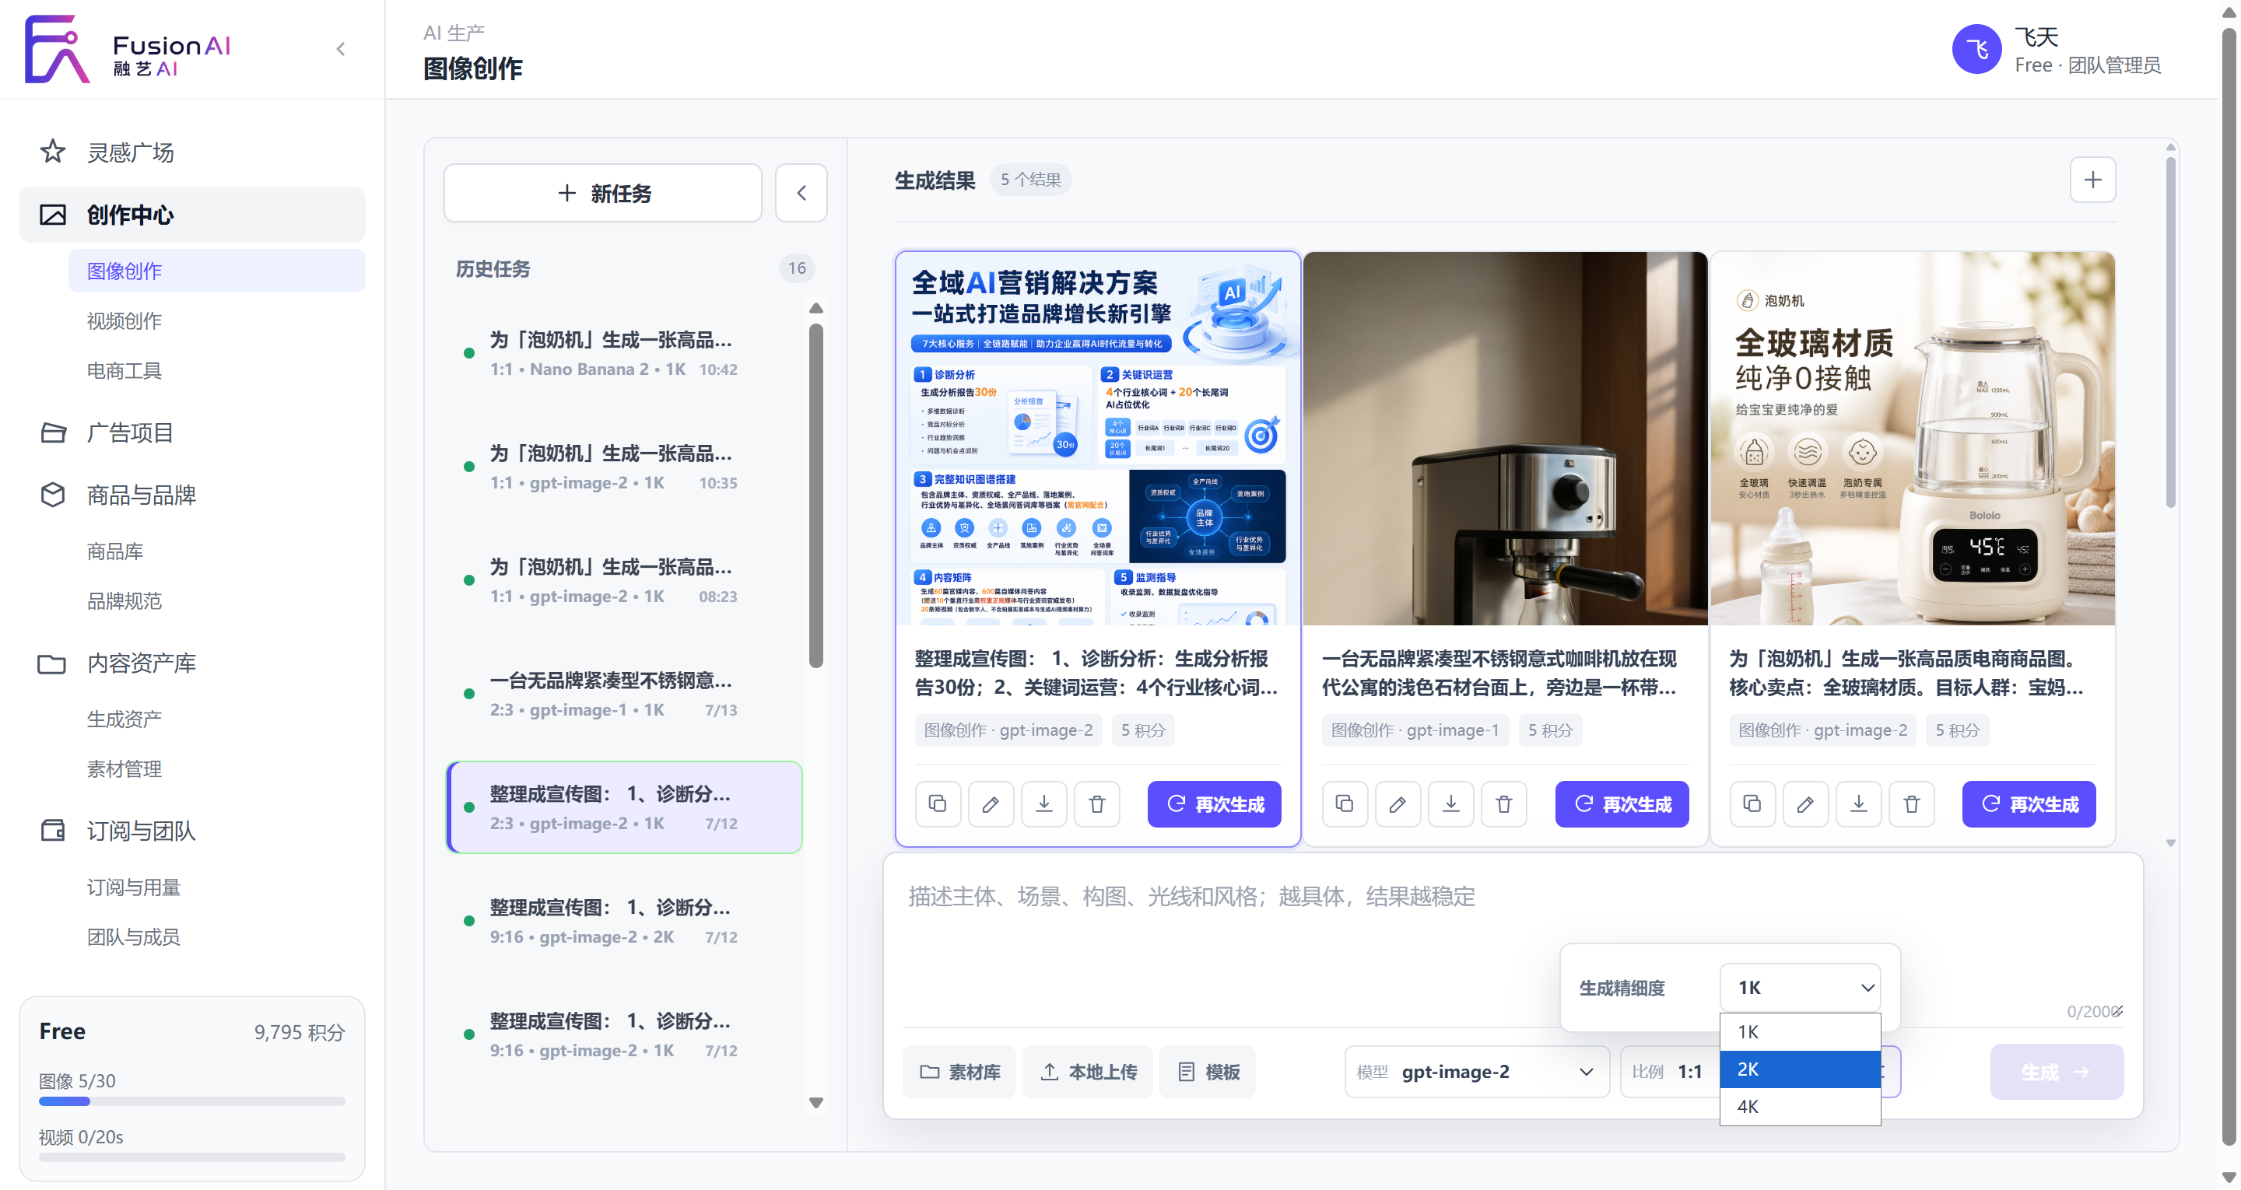Download the 泡奶机 result image
Screen dimensions: 2241x1190
pyautogui.click(x=1858, y=803)
